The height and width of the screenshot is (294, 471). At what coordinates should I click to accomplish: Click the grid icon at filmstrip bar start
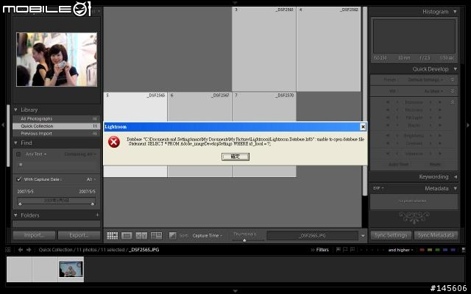pyautogui.click(x=8, y=250)
